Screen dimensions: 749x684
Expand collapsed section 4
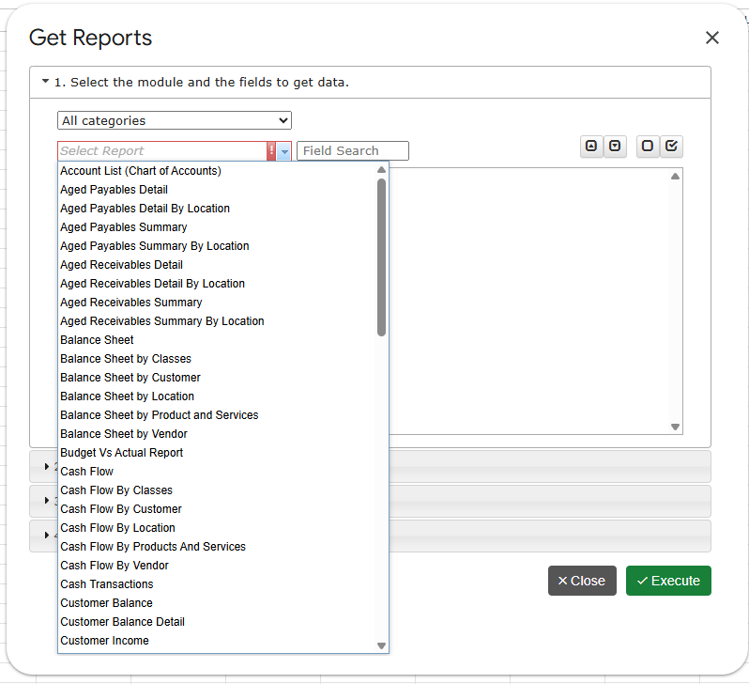coord(46,536)
